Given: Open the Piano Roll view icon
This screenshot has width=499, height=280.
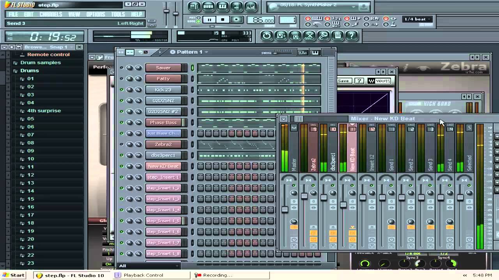Looking at the screenshot, I should point(222,7).
